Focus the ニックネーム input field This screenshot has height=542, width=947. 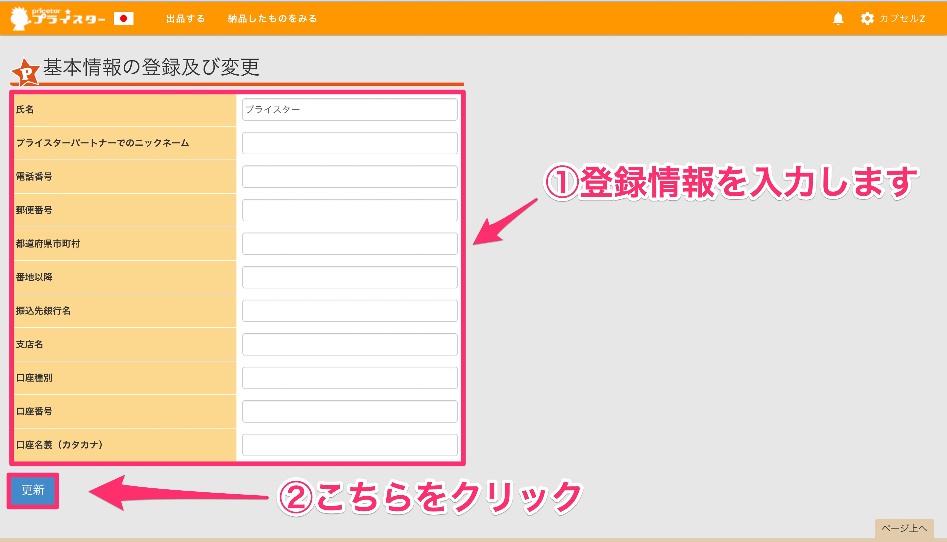pyautogui.click(x=350, y=143)
